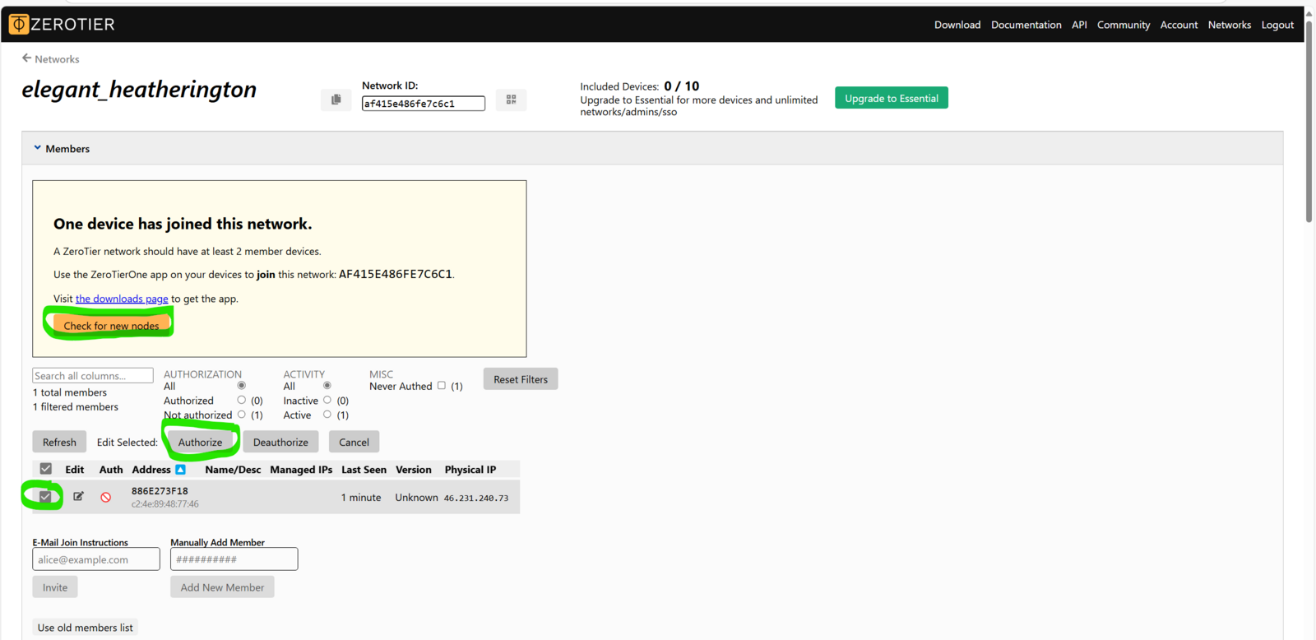Open the downloads page link
Screen dimensions: 1316x640
pyautogui.click(x=122, y=299)
